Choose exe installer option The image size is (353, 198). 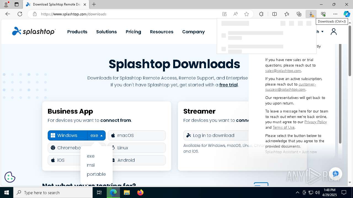(x=91, y=156)
